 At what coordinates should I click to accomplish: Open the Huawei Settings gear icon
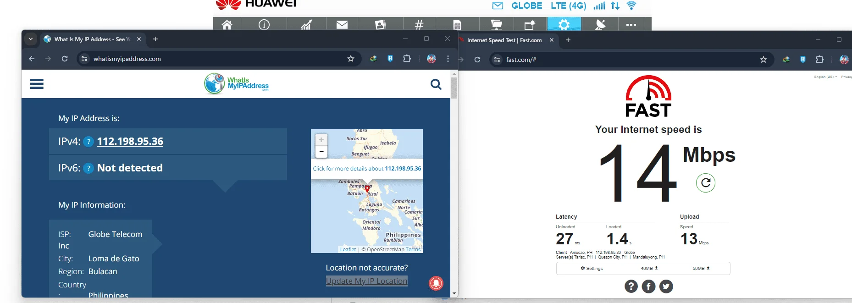pyautogui.click(x=564, y=24)
